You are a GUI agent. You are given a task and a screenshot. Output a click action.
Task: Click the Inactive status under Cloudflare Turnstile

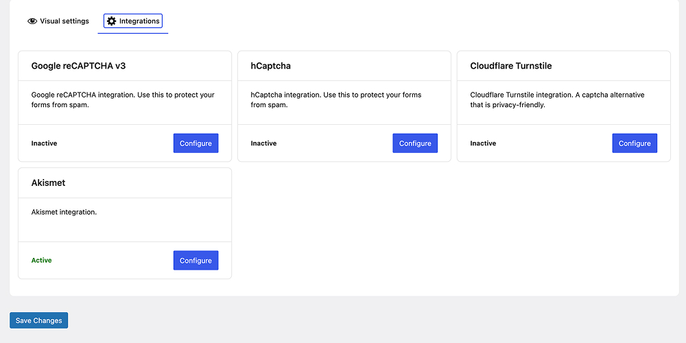click(483, 143)
